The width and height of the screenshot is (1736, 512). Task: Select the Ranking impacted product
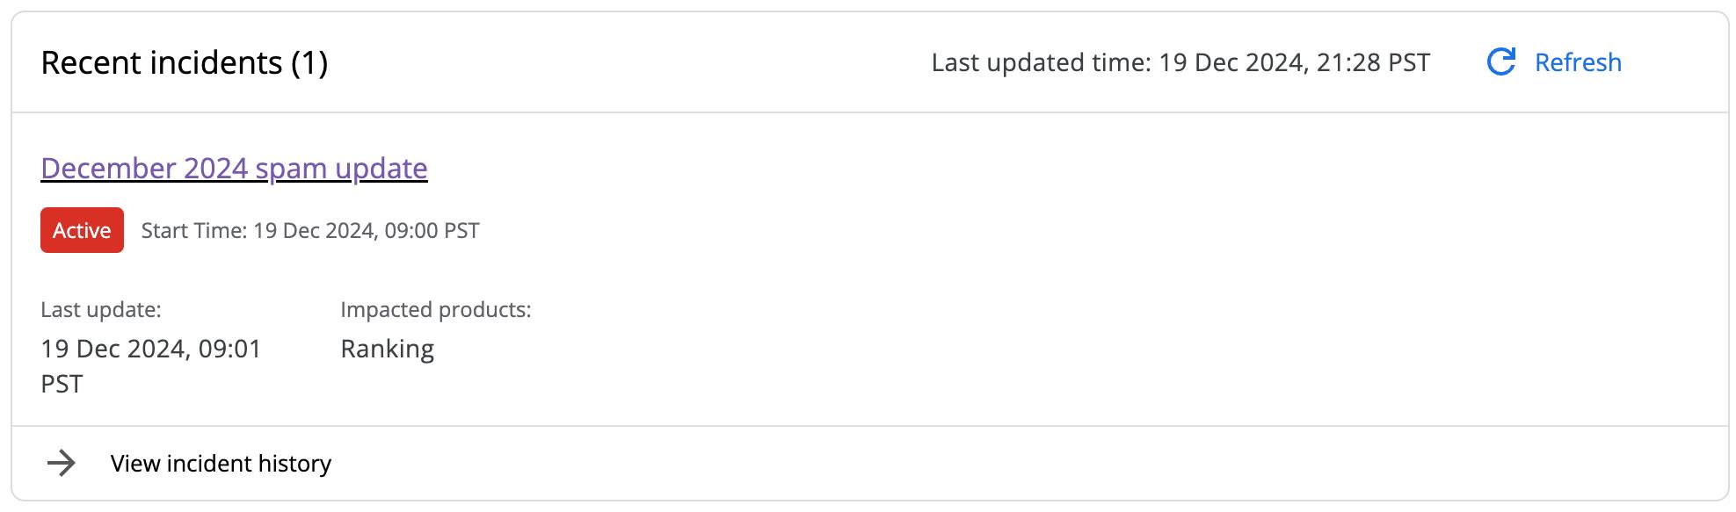pos(388,349)
